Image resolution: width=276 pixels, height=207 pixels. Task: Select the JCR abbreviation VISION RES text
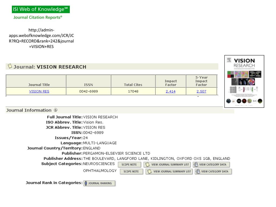click(x=94, y=127)
